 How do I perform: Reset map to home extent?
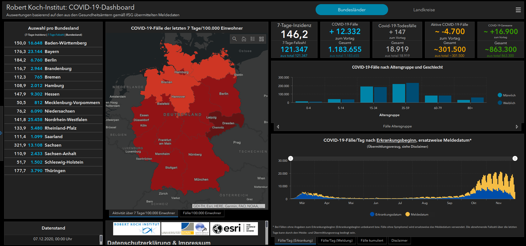[x=244, y=39]
